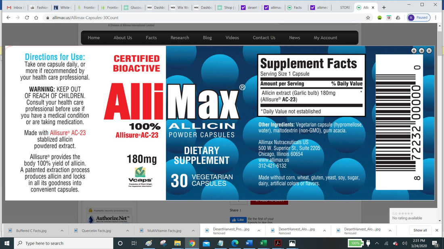Click Paused sync profile button to resume
444x249 pixels.
[x=418, y=18]
